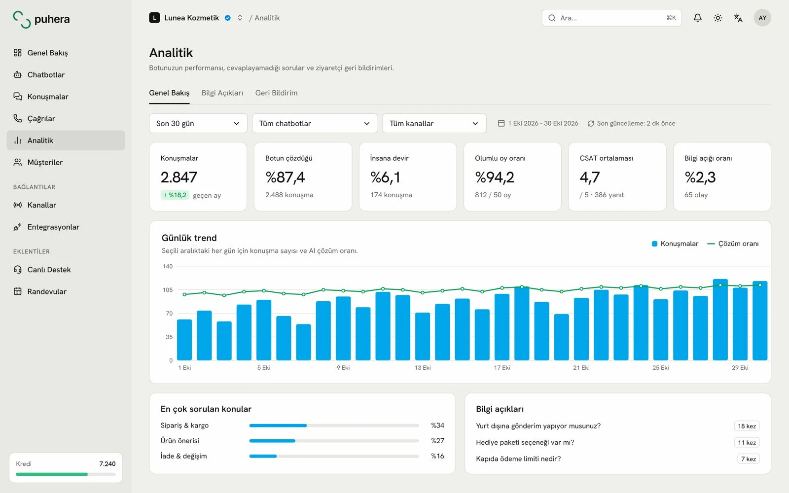
Task: Click Sipariş & kargo progress bar
Action: click(x=334, y=425)
